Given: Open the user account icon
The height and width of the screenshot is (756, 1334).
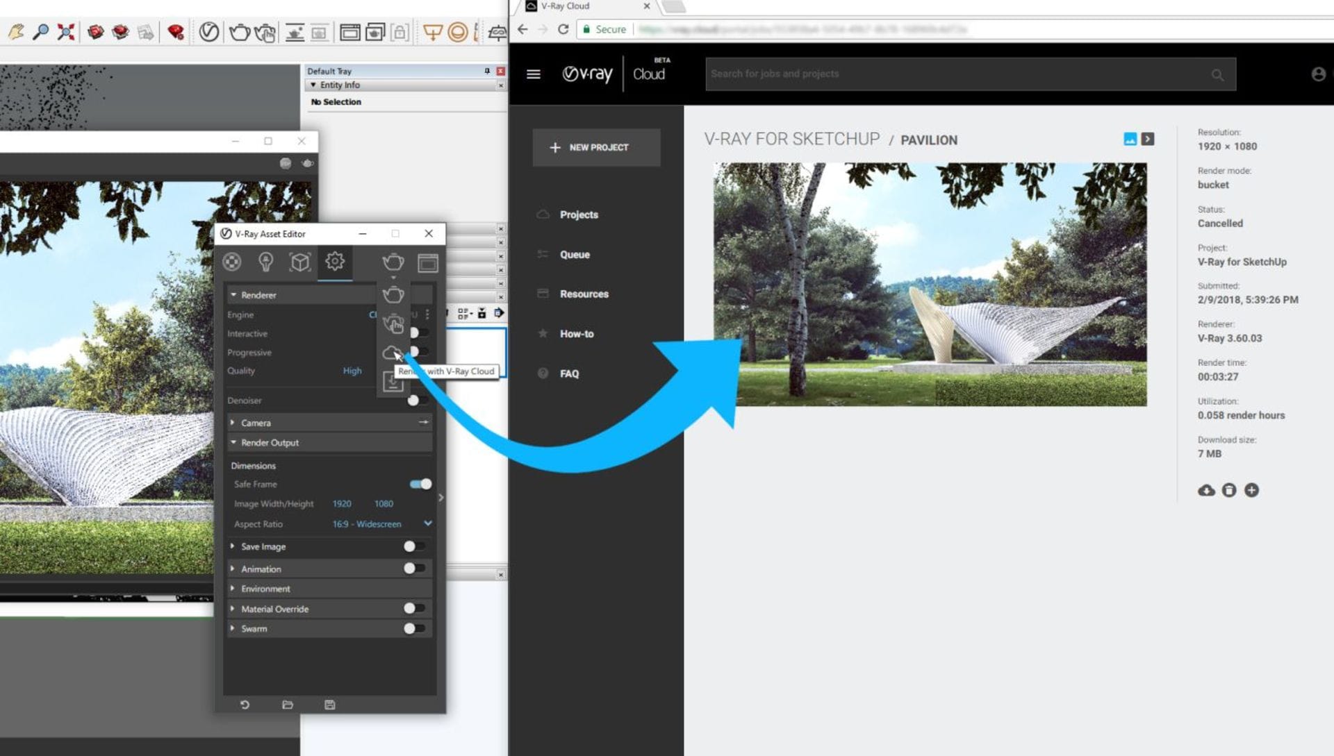Looking at the screenshot, I should click(x=1318, y=74).
